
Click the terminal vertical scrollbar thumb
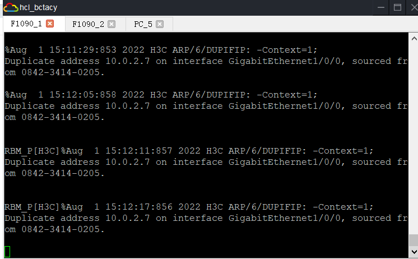[x=413, y=240]
